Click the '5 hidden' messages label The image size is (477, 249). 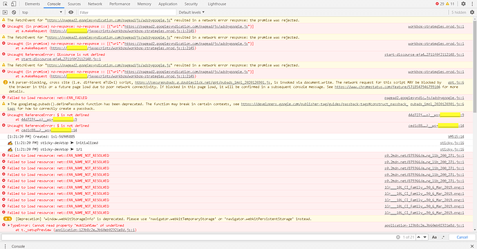[x=458, y=12]
